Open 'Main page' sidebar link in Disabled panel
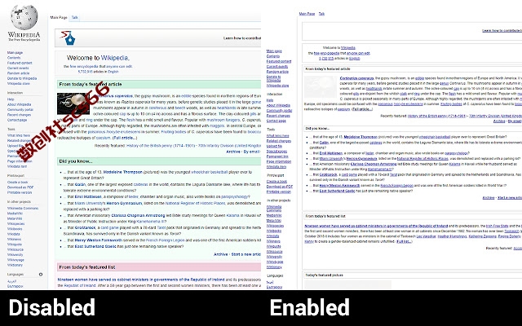522x326 pixels. 15,52
